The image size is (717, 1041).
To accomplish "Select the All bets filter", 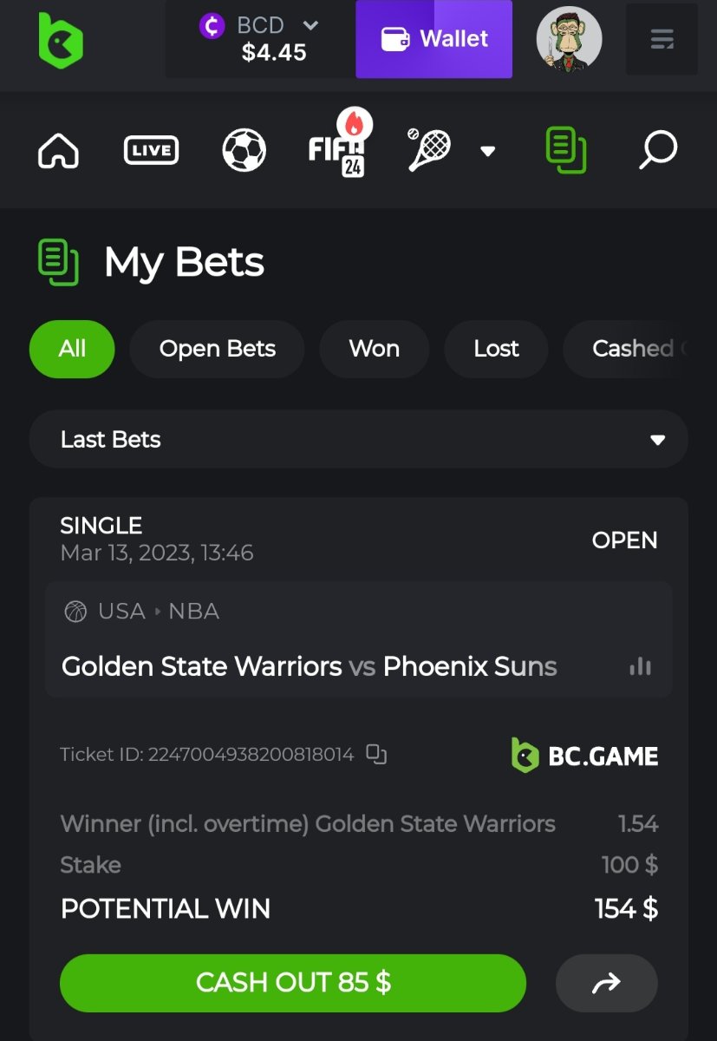I will click(x=72, y=349).
